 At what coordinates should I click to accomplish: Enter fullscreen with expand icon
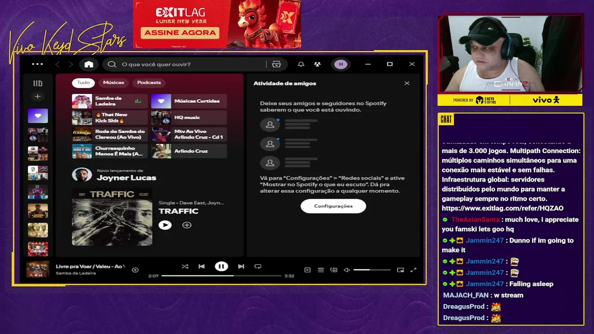click(413, 270)
